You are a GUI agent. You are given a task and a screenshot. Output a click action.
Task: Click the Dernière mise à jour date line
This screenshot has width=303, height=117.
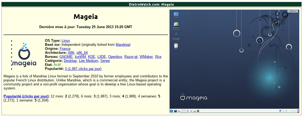86,27
